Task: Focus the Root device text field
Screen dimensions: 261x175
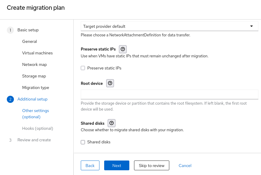Action: (x=169, y=94)
